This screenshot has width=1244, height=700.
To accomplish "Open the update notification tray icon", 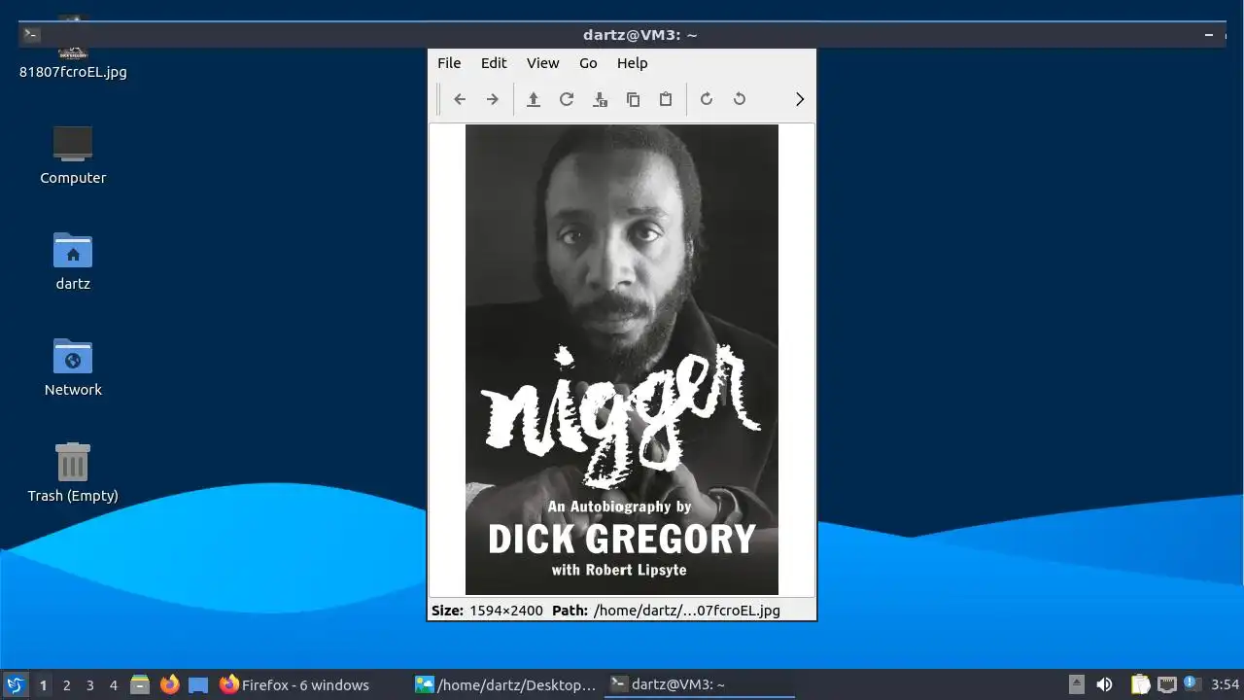I will click(x=1191, y=683).
